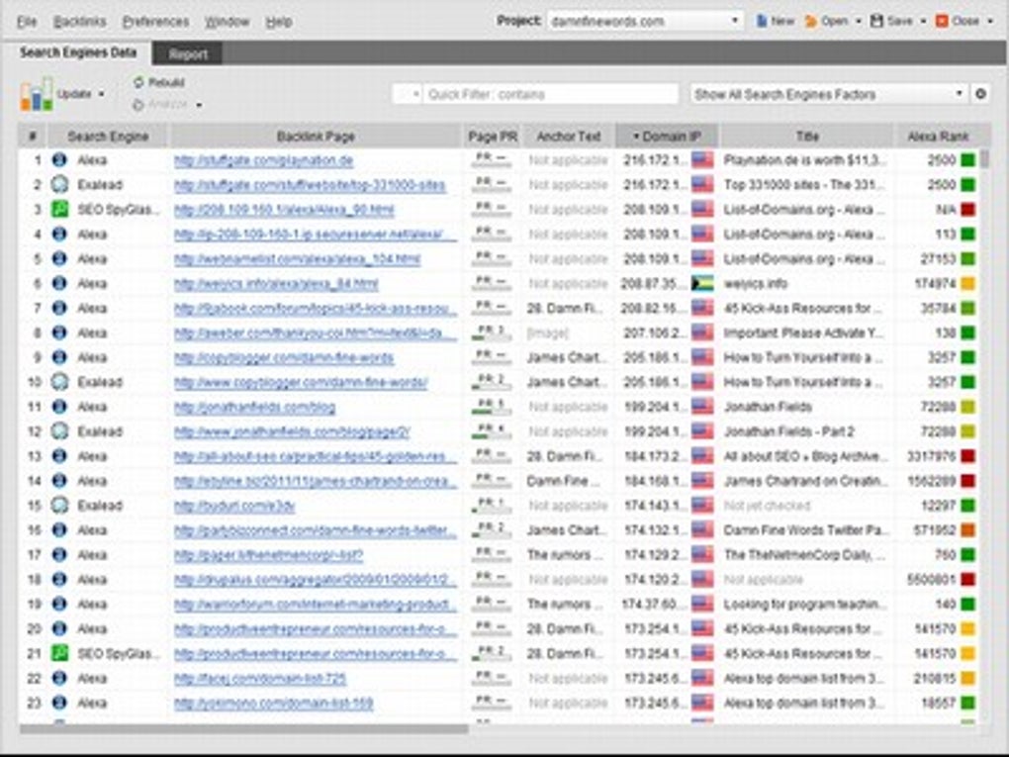Viewport: 1009px width, 757px height.
Task: Click the green Alexa Rank swatch in row 1
Action: coord(967,160)
